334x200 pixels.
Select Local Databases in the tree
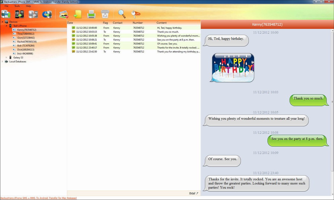coord(18,61)
